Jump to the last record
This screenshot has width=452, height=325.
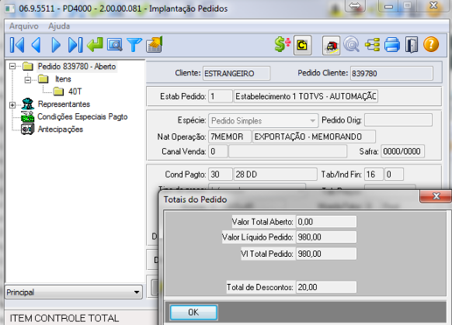coord(75,45)
